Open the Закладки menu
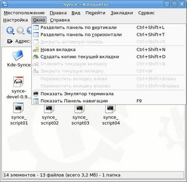The height and width of the screenshot is (182, 187). tap(122, 13)
